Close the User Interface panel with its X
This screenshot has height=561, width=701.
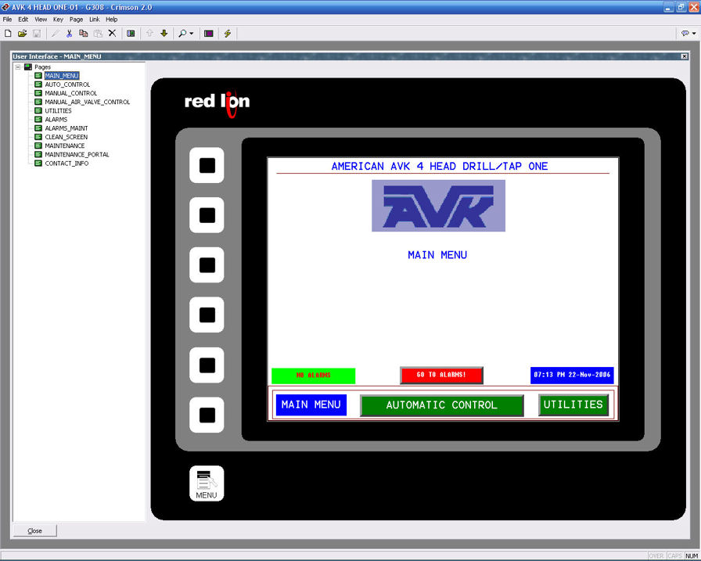click(685, 56)
